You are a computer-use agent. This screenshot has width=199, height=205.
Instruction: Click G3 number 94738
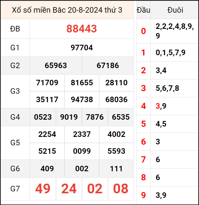point(82,100)
